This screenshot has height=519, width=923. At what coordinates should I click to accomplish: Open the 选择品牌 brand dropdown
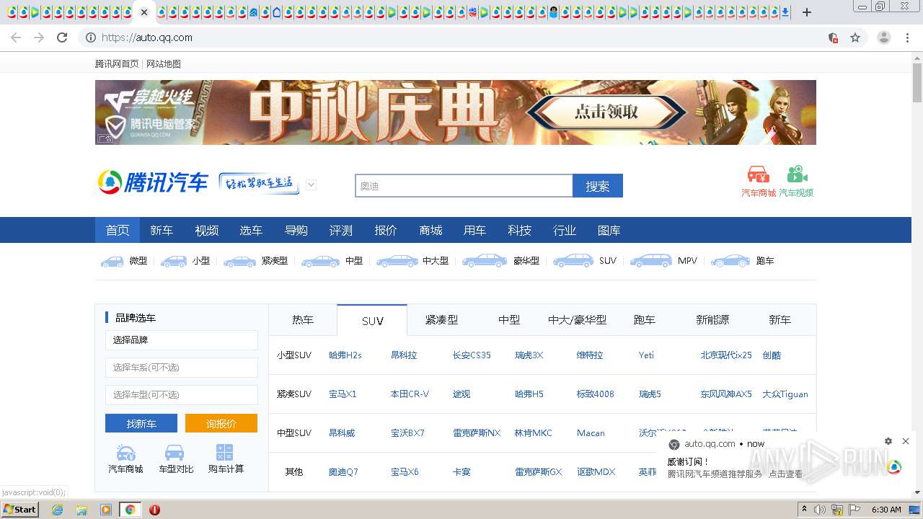182,340
